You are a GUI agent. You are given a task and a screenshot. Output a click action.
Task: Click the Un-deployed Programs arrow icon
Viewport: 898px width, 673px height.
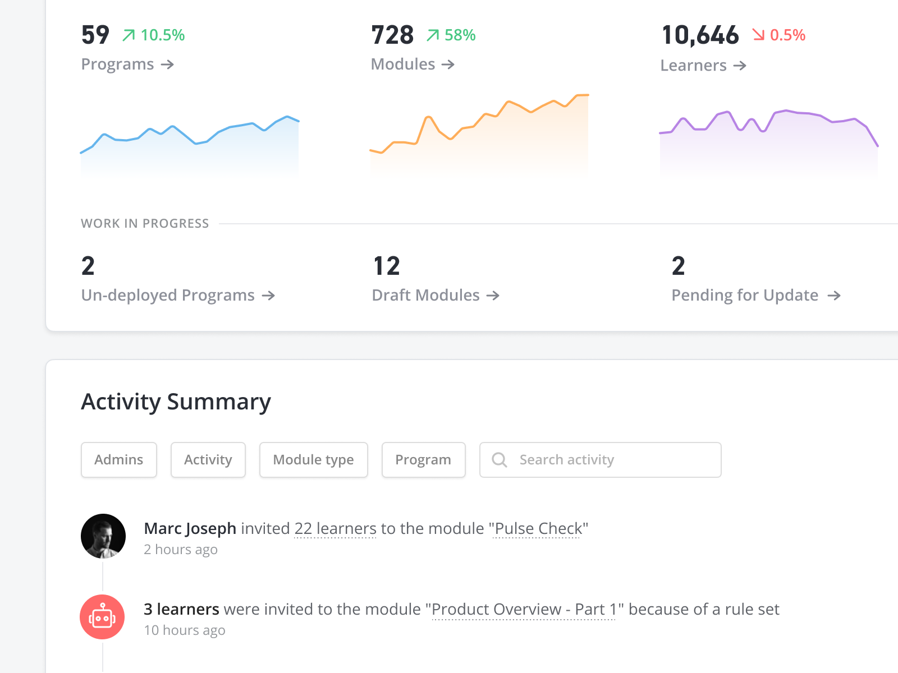[x=269, y=296]
